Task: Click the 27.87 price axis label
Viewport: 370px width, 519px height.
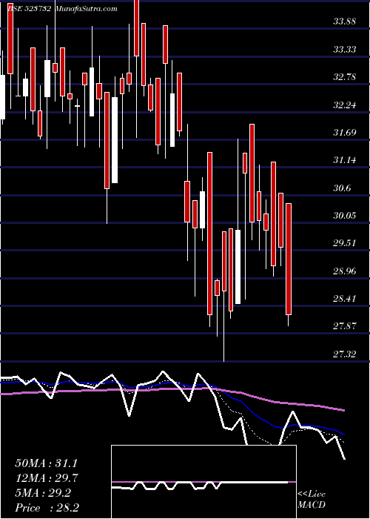Action: (345, 326)
